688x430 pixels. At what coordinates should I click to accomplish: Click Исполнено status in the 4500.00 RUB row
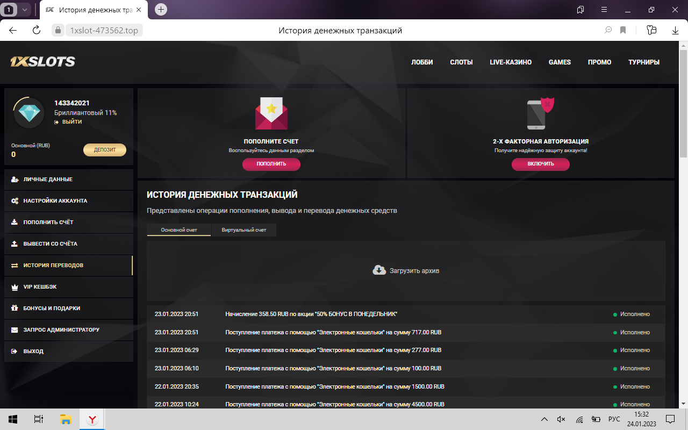pyautogui.click(x=635, y=404)
